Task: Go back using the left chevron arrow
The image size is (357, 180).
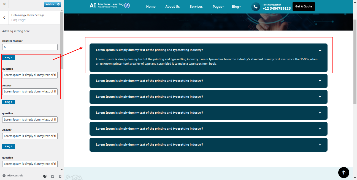Action: tap(4, 18)
